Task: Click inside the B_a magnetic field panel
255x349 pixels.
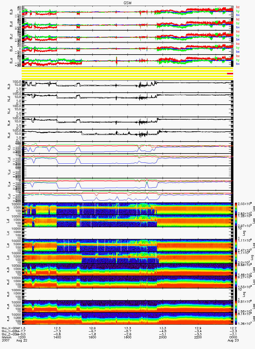Action: [127, 61]
